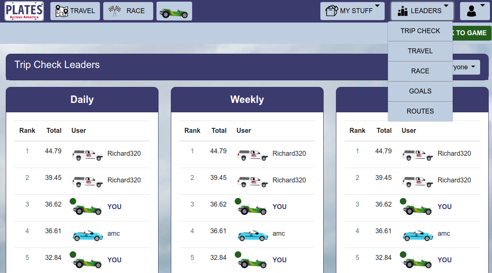
Task: Open the Travel map page
Action: pos(75,11)
